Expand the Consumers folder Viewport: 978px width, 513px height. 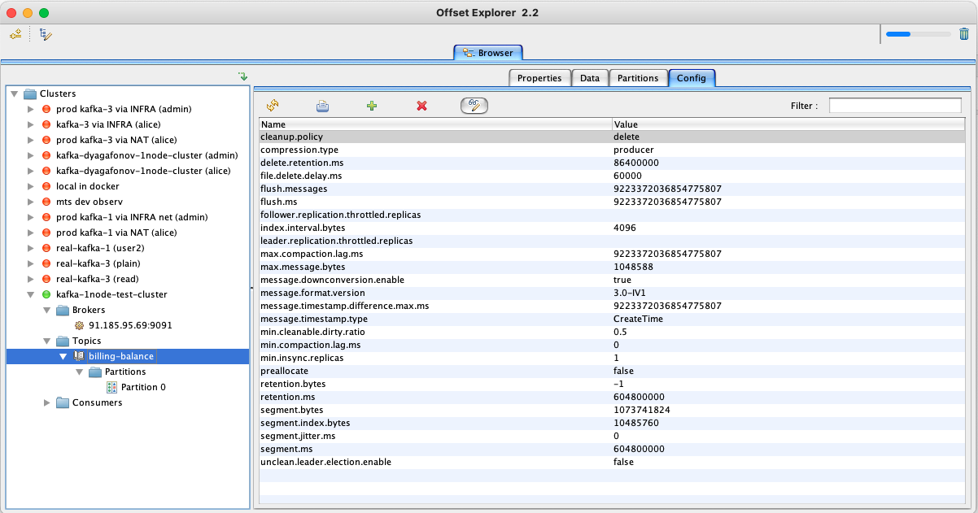click(x=47, y=402)
